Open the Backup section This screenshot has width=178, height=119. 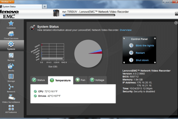coord(11,57)
